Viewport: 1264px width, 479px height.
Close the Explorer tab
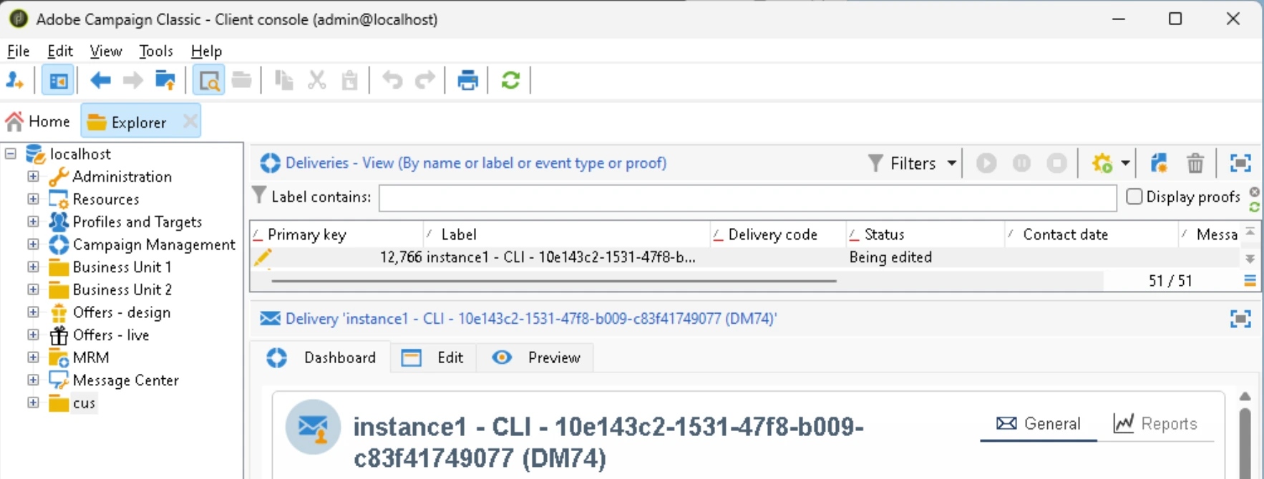point(190,122)
